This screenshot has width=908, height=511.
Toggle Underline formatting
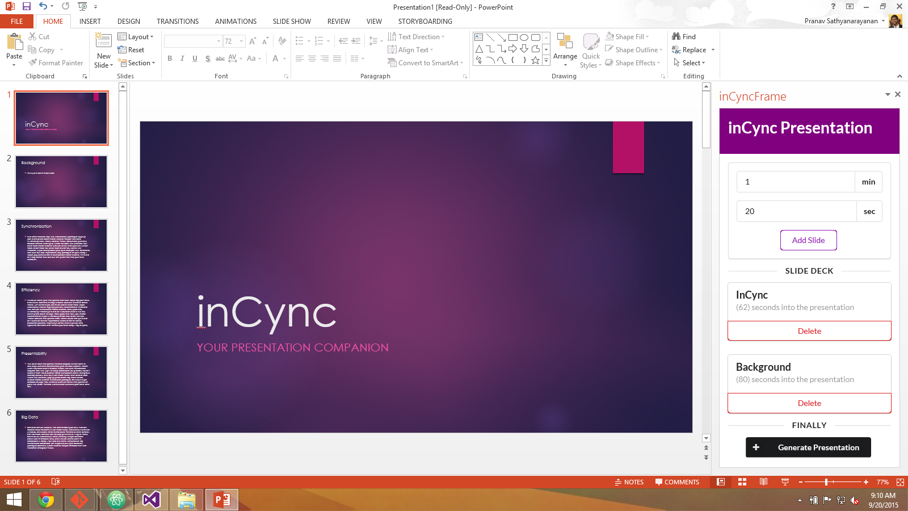tap(195, 58)
